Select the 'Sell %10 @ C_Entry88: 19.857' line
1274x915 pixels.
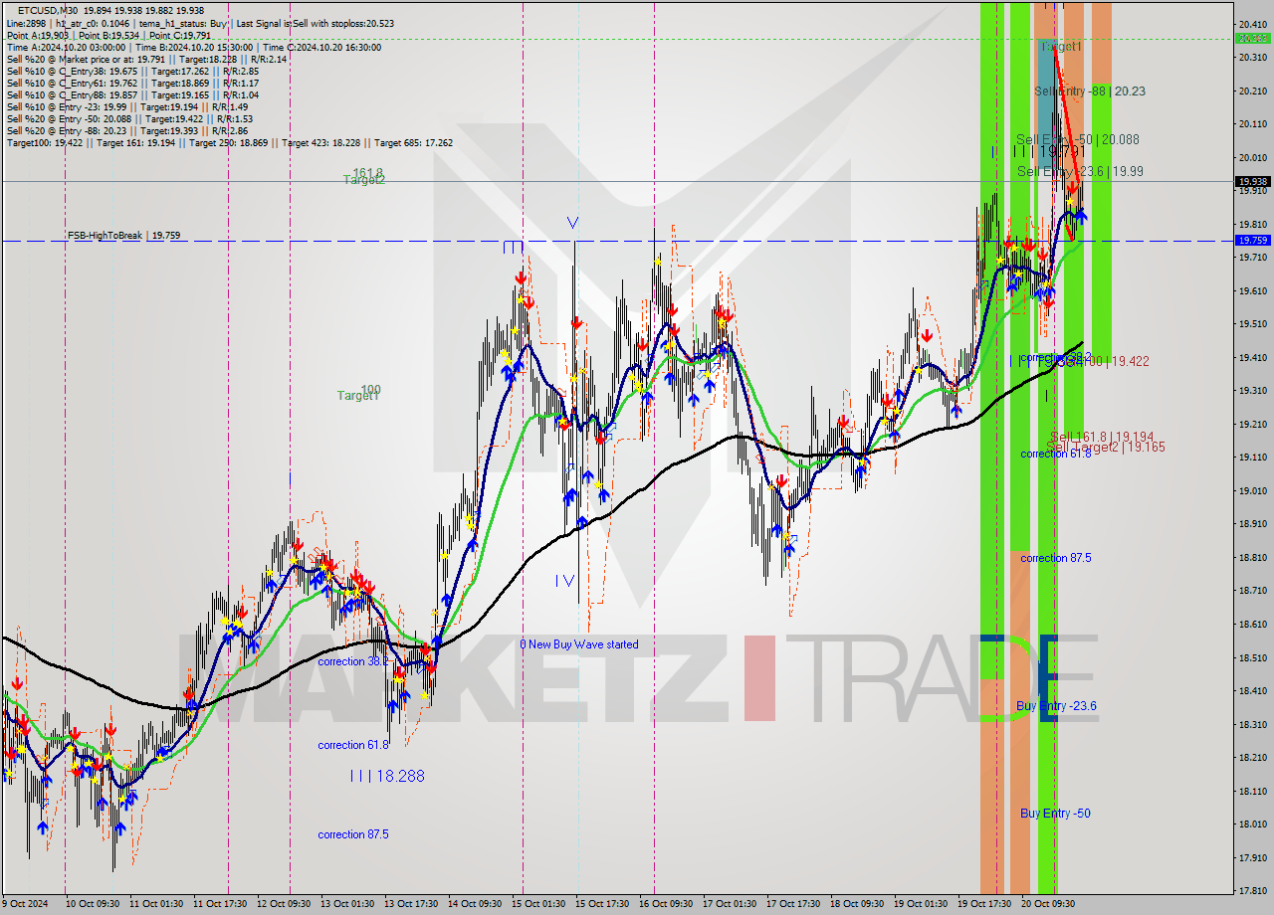(132, 94)
